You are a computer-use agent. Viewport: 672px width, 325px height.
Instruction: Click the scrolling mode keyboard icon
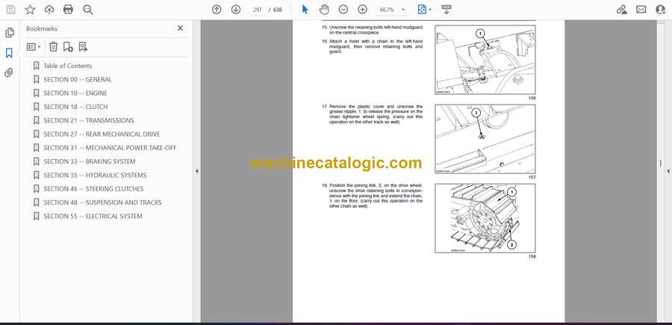coord(447,10)
